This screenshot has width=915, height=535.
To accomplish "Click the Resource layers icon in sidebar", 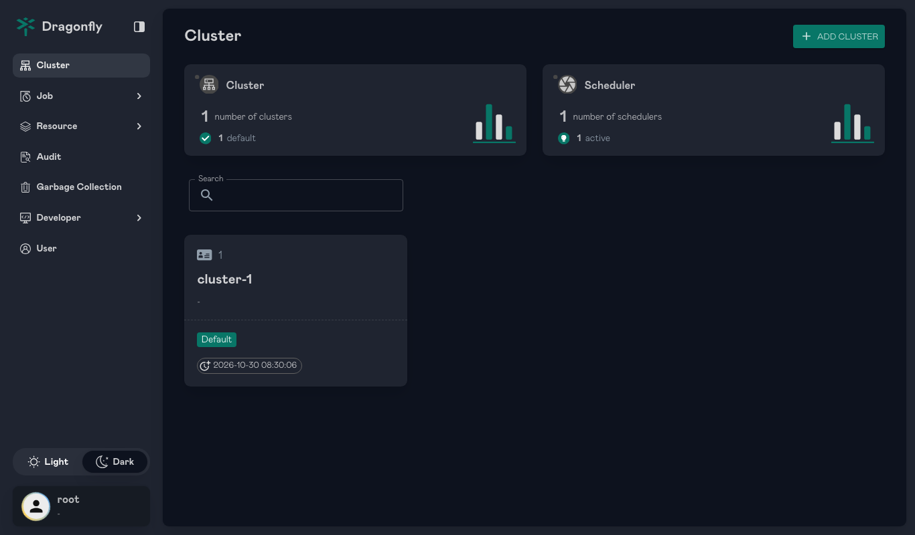I will pyautogui.click(x=25, y=126).
